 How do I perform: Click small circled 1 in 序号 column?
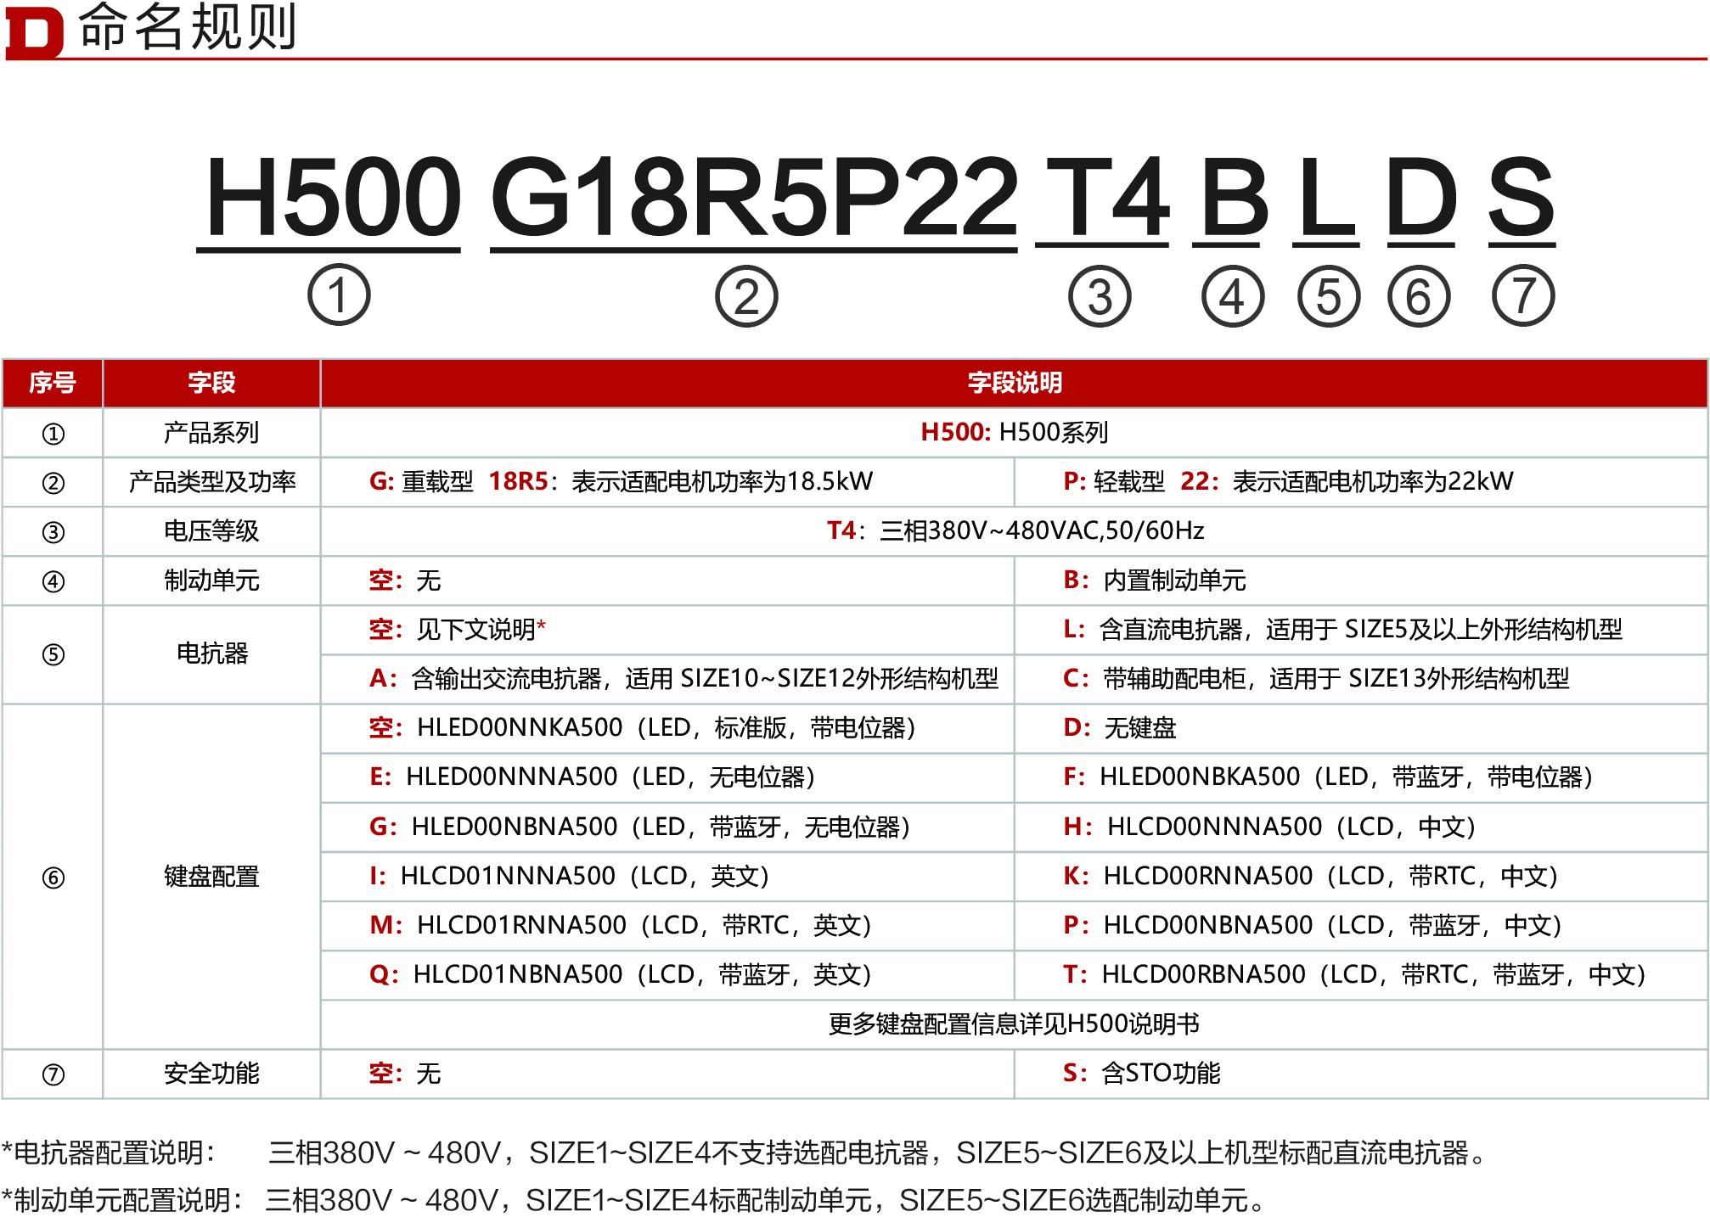[x=53, y=434]
